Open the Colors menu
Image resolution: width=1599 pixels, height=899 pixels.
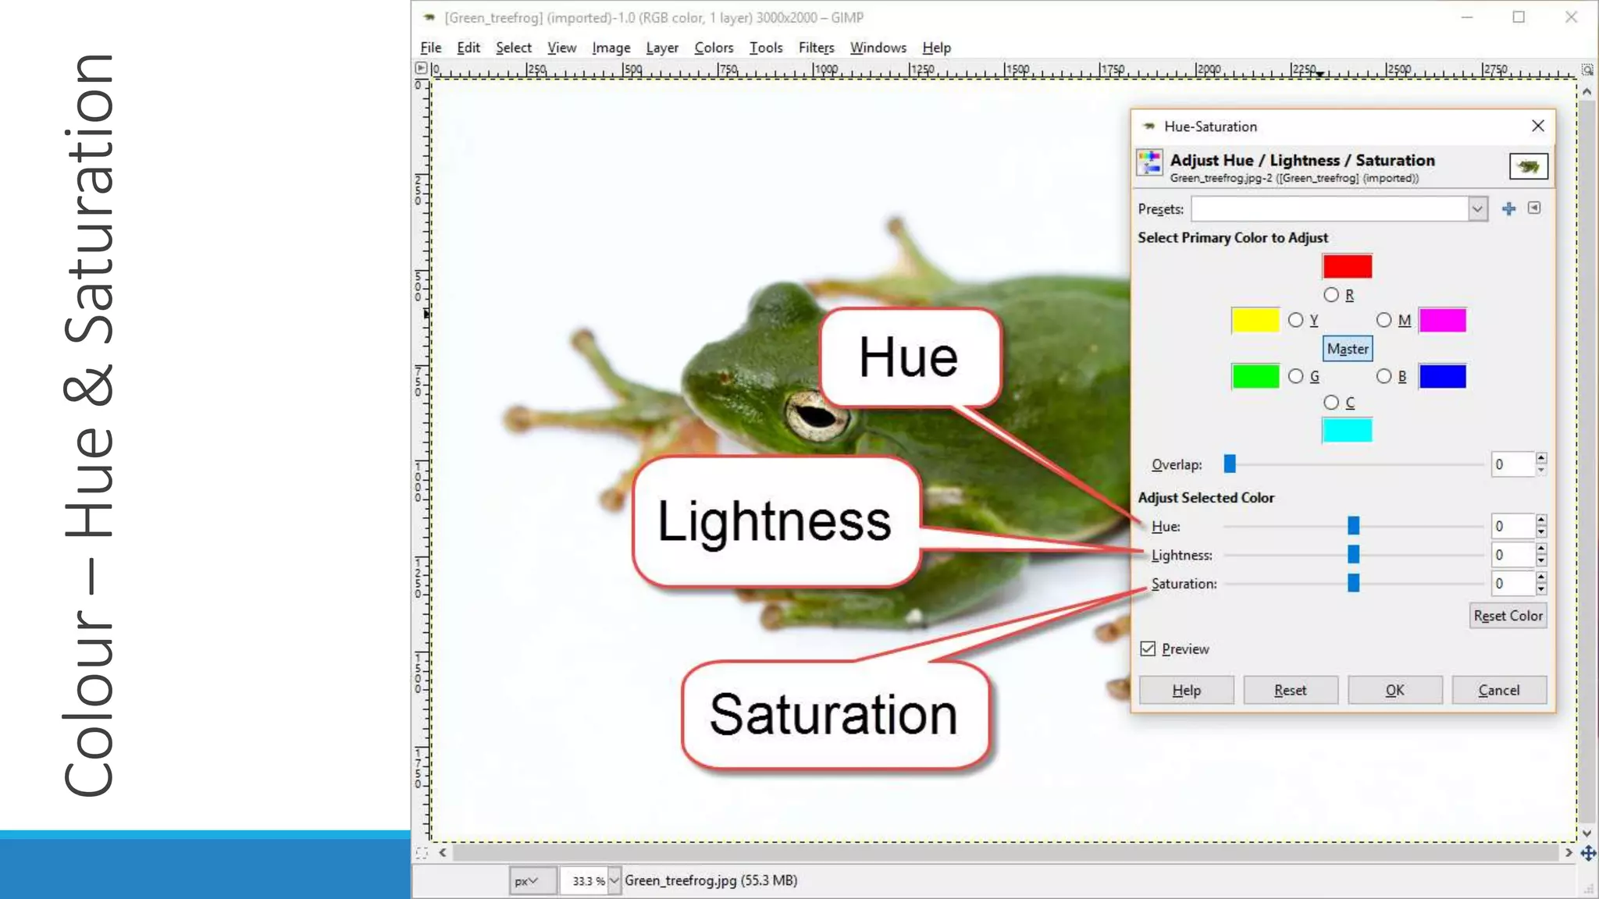click(714, 48)
